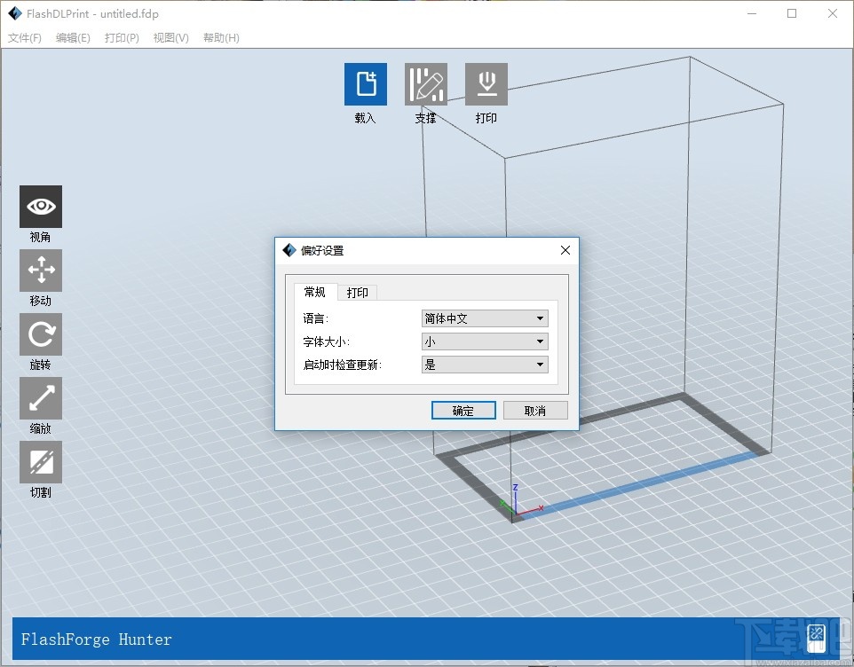
Task: Open the 帮助(H) menu
Action: click(220, 38)
